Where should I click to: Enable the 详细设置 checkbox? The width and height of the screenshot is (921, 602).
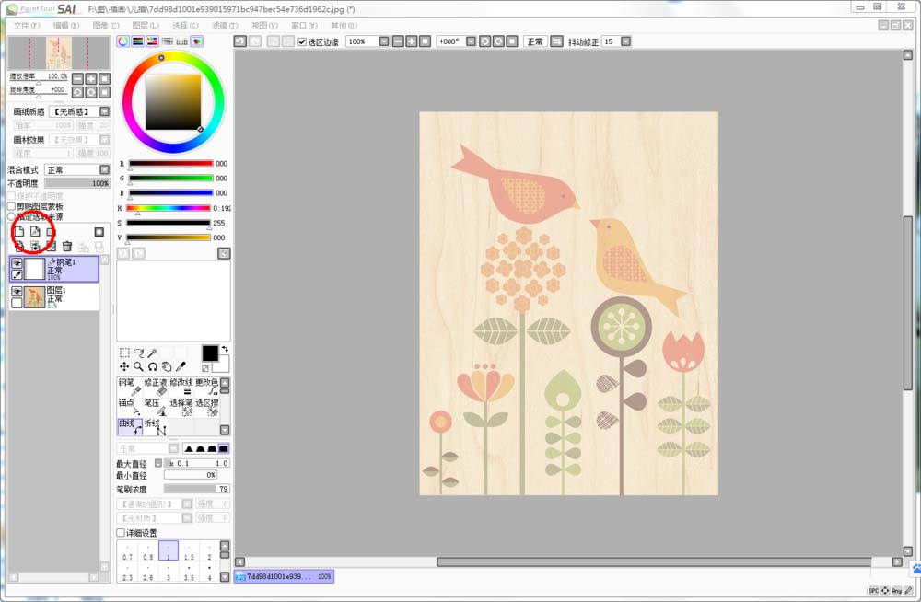[121, 533]
